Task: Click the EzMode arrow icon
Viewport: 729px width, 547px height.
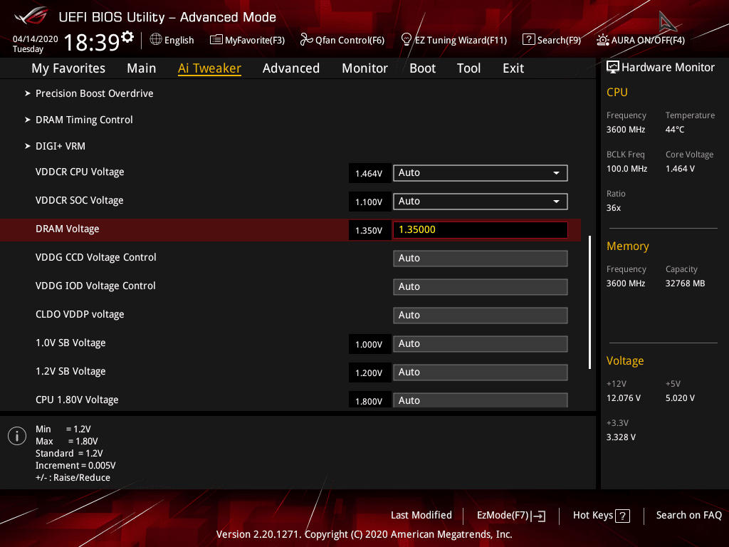Action: tap(538, 516)
